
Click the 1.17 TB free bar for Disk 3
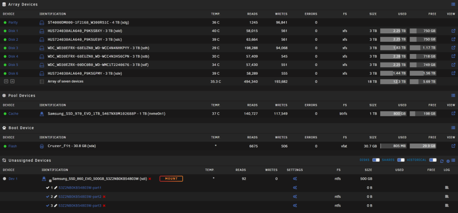[x=423, y=48]
